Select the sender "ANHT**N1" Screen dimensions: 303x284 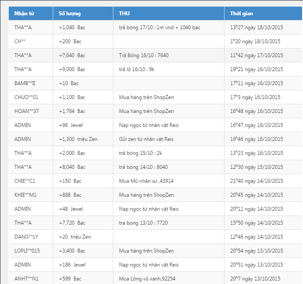click(x=26, y=279)
